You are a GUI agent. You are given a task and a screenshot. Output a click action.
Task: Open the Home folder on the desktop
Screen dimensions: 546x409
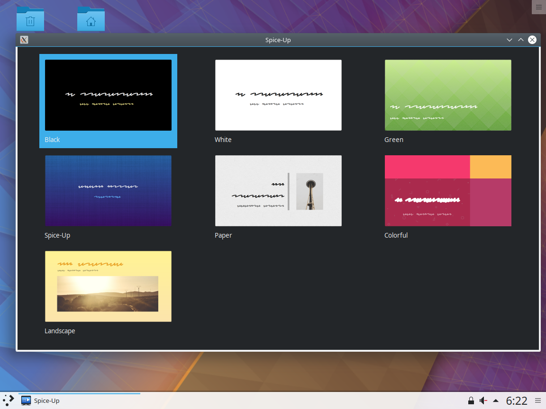pos(91,19)
